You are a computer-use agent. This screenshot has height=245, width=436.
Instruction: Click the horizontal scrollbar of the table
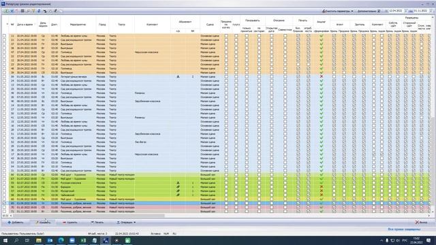(x=89, y=215)
